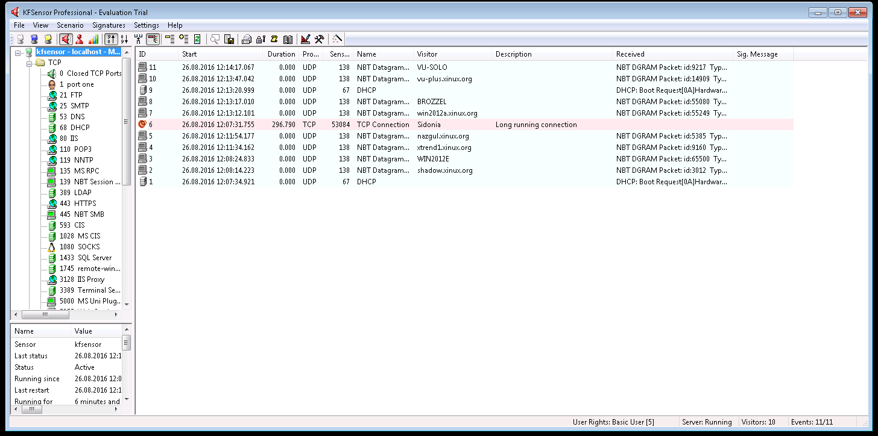Click the magic wand toolbar icon
878x436 pixels.
click(x=338, y=39)
